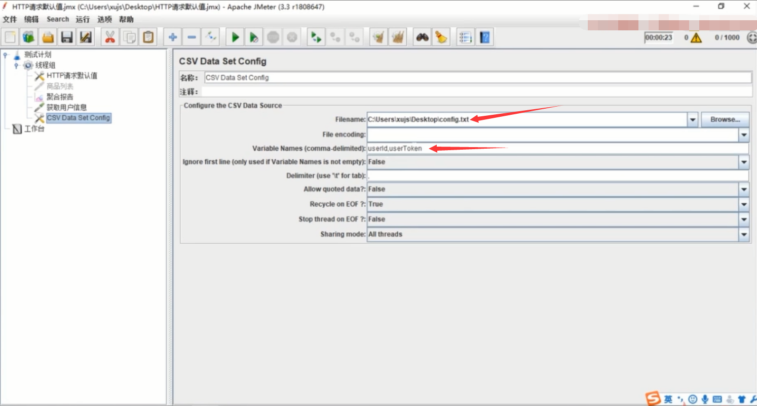Open the Templates toolbar icon

pyautogui.click(x=29, y=37)
